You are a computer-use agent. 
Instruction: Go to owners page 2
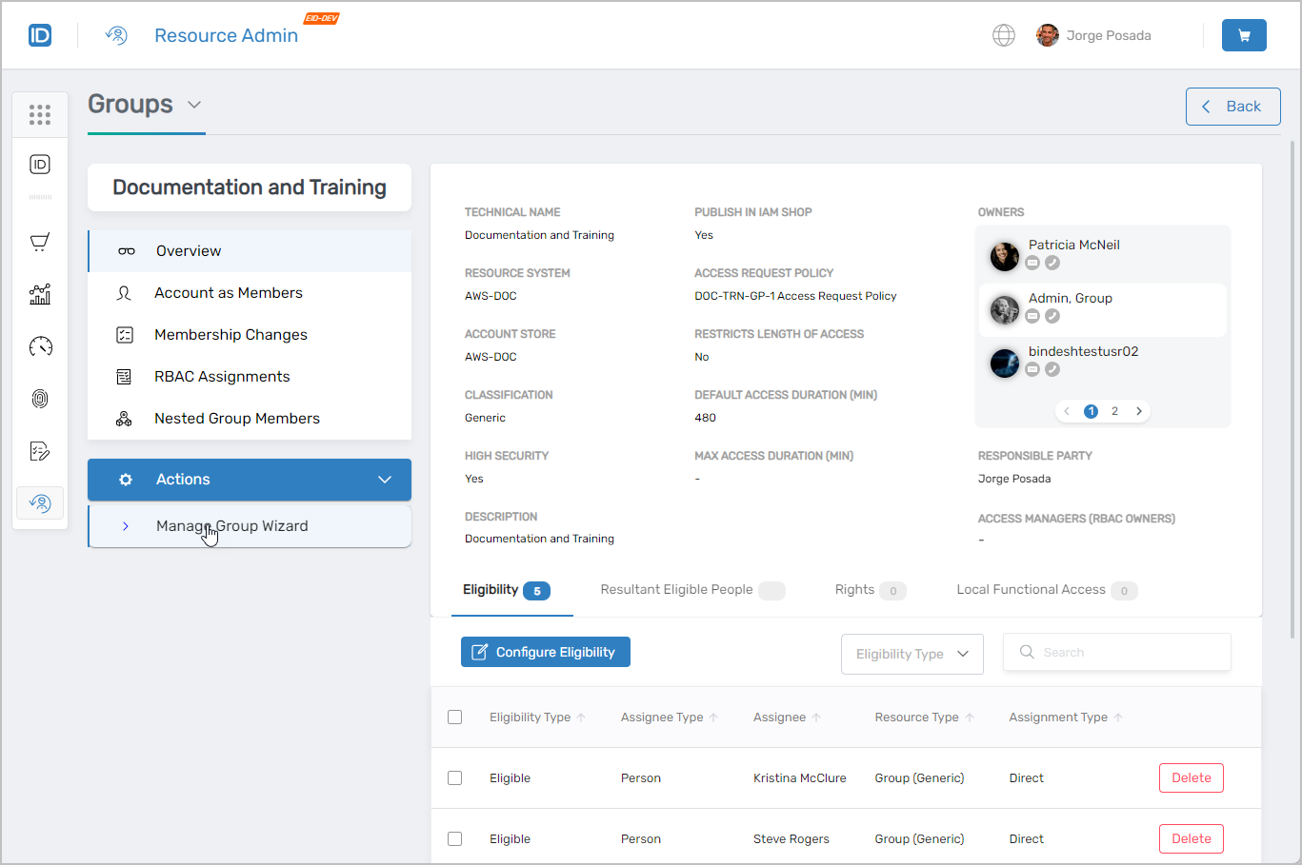(1114, 411)
